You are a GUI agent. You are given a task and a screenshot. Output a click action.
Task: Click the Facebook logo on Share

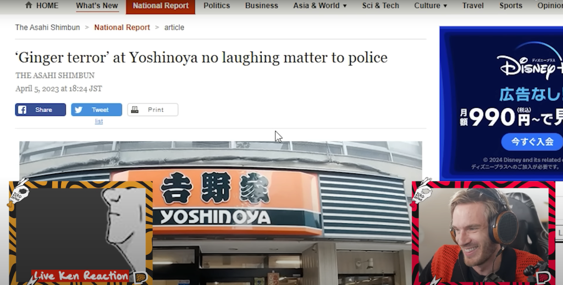tap(22, 109)
